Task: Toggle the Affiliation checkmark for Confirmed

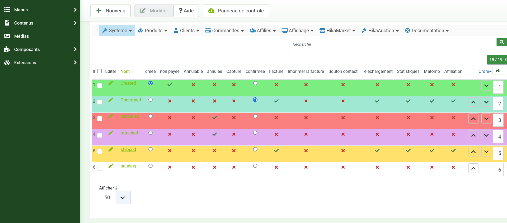Action: coord(453,101)
